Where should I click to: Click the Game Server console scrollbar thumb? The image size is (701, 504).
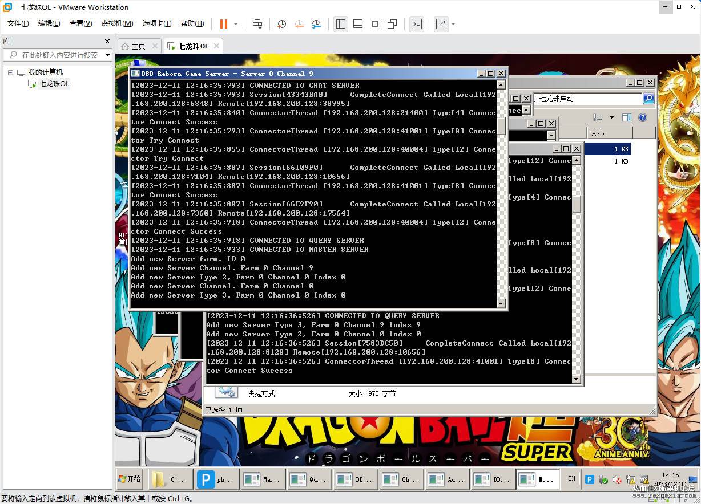(501, 125)
